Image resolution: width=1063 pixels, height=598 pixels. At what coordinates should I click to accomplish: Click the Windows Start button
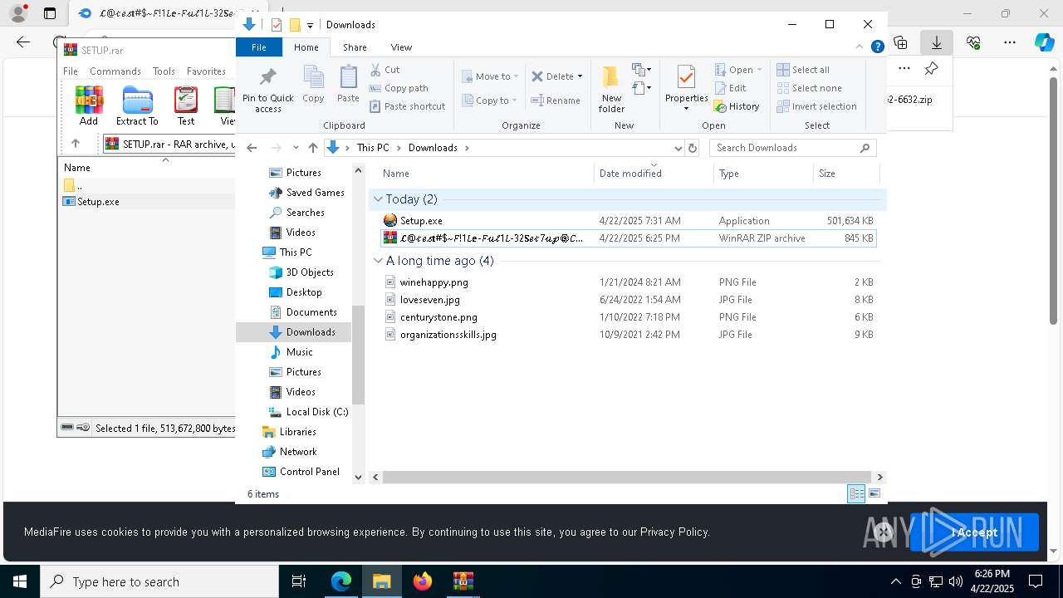(19, 581)
